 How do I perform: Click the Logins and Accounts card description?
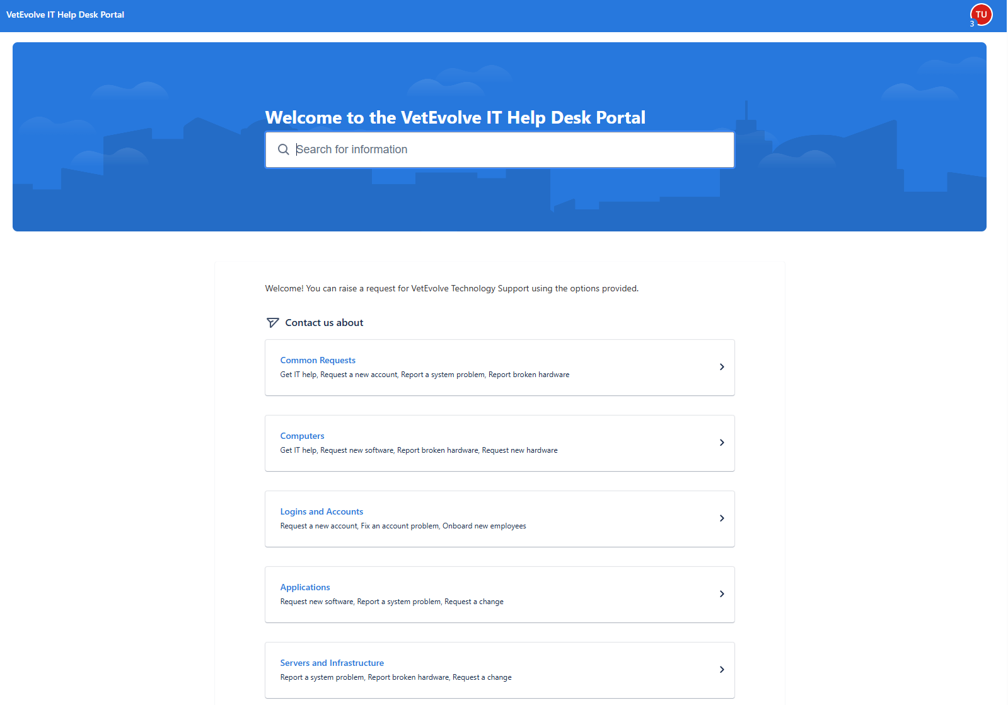point(403,526)
